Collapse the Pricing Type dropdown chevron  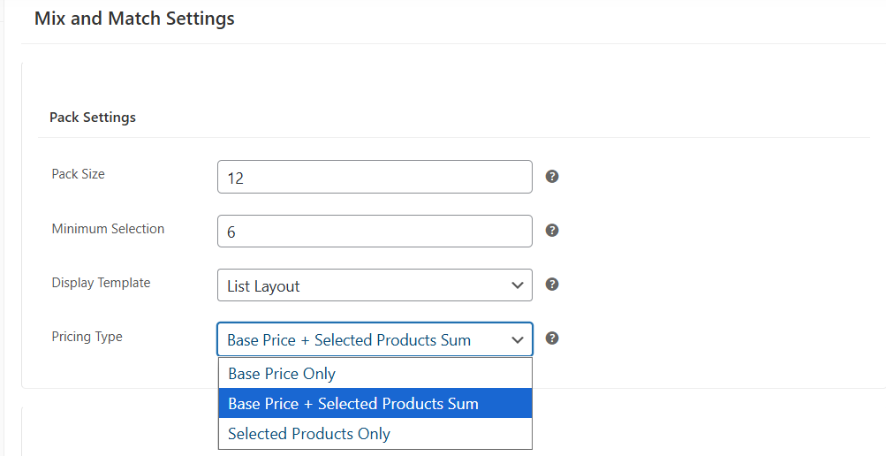(518, 339)
